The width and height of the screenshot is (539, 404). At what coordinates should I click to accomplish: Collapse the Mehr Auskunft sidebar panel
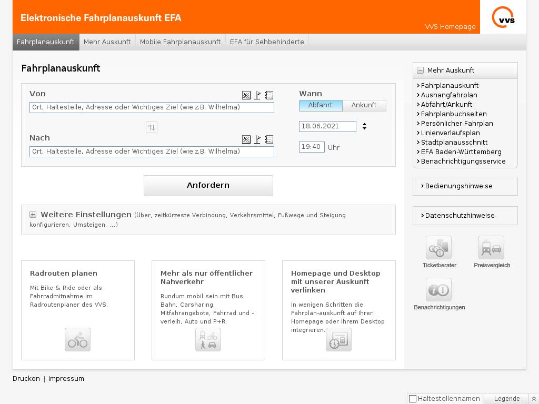point(420,70)
